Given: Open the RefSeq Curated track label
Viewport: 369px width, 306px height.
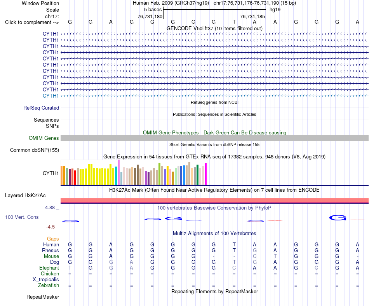Looking at the screenshot, I should pyautogui.click(x=41, y=108).
